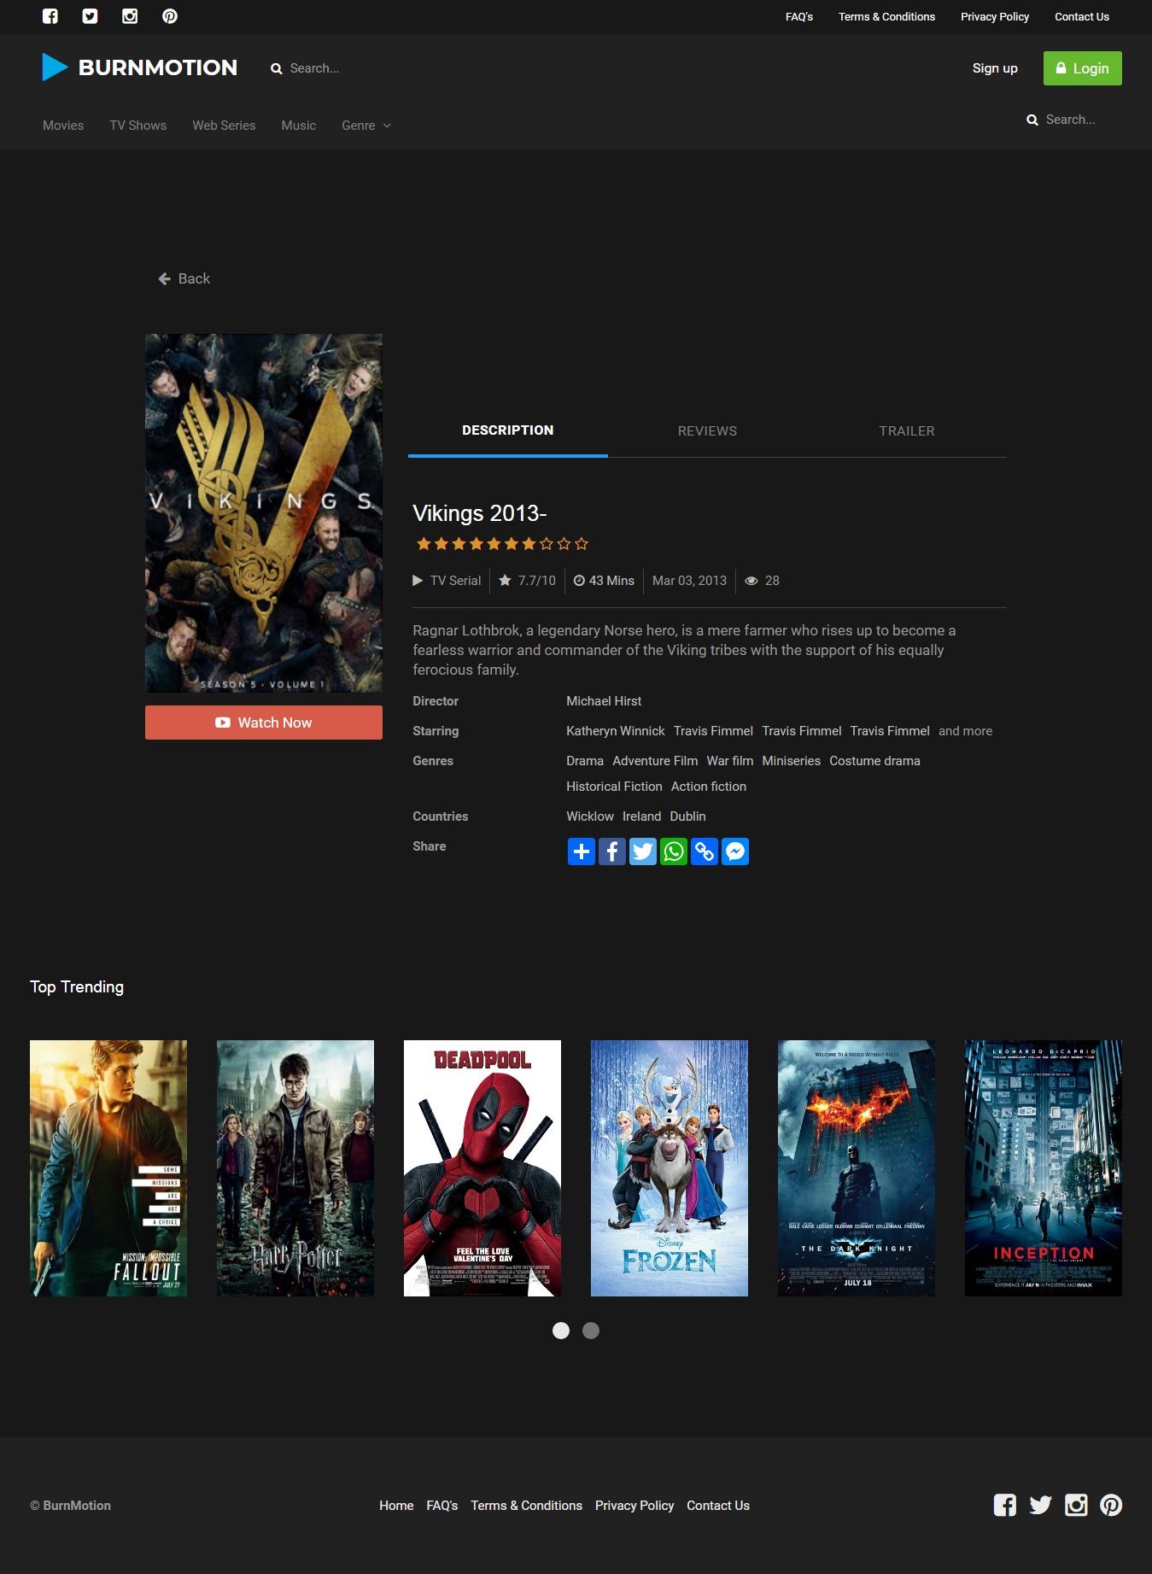Click the Back link text
Viewport: 1152px width, 1574px height.
coord(194,278)
